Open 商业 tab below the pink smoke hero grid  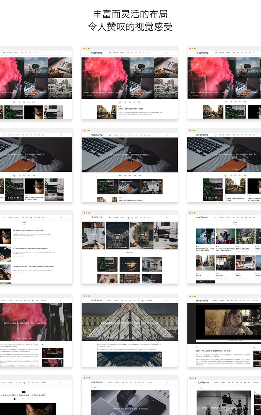pos(130,102)
